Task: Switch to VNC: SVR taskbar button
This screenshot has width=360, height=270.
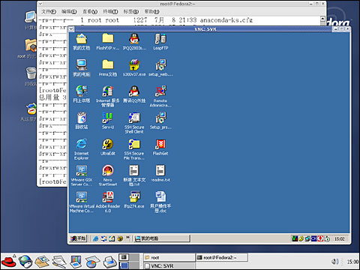Action: click(169, 265)
